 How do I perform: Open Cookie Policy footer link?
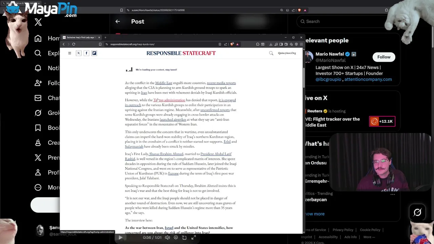(370, 230)
